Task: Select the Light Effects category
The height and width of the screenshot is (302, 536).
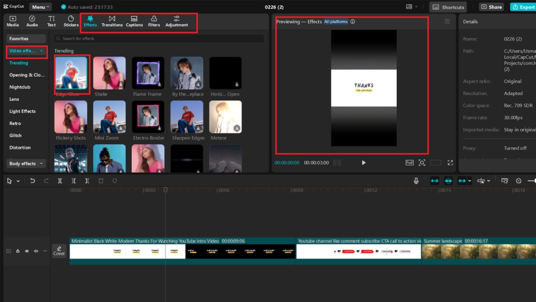Action: (22, 111)
